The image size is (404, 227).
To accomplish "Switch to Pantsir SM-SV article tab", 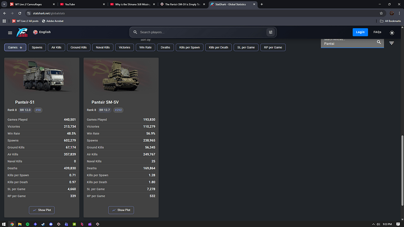I will 183,4.
